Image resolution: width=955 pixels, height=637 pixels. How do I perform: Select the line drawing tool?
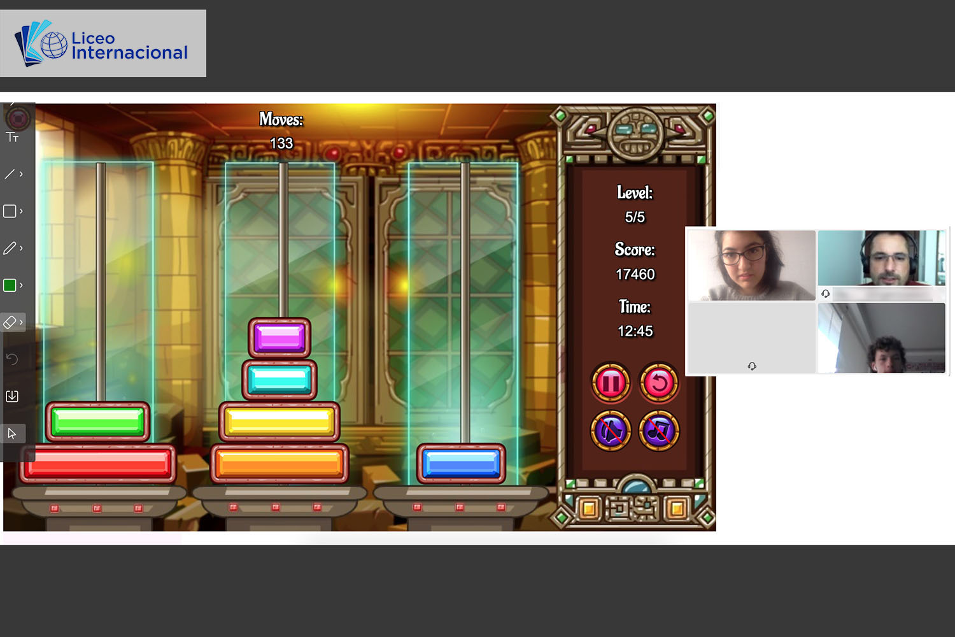(10, 174)
